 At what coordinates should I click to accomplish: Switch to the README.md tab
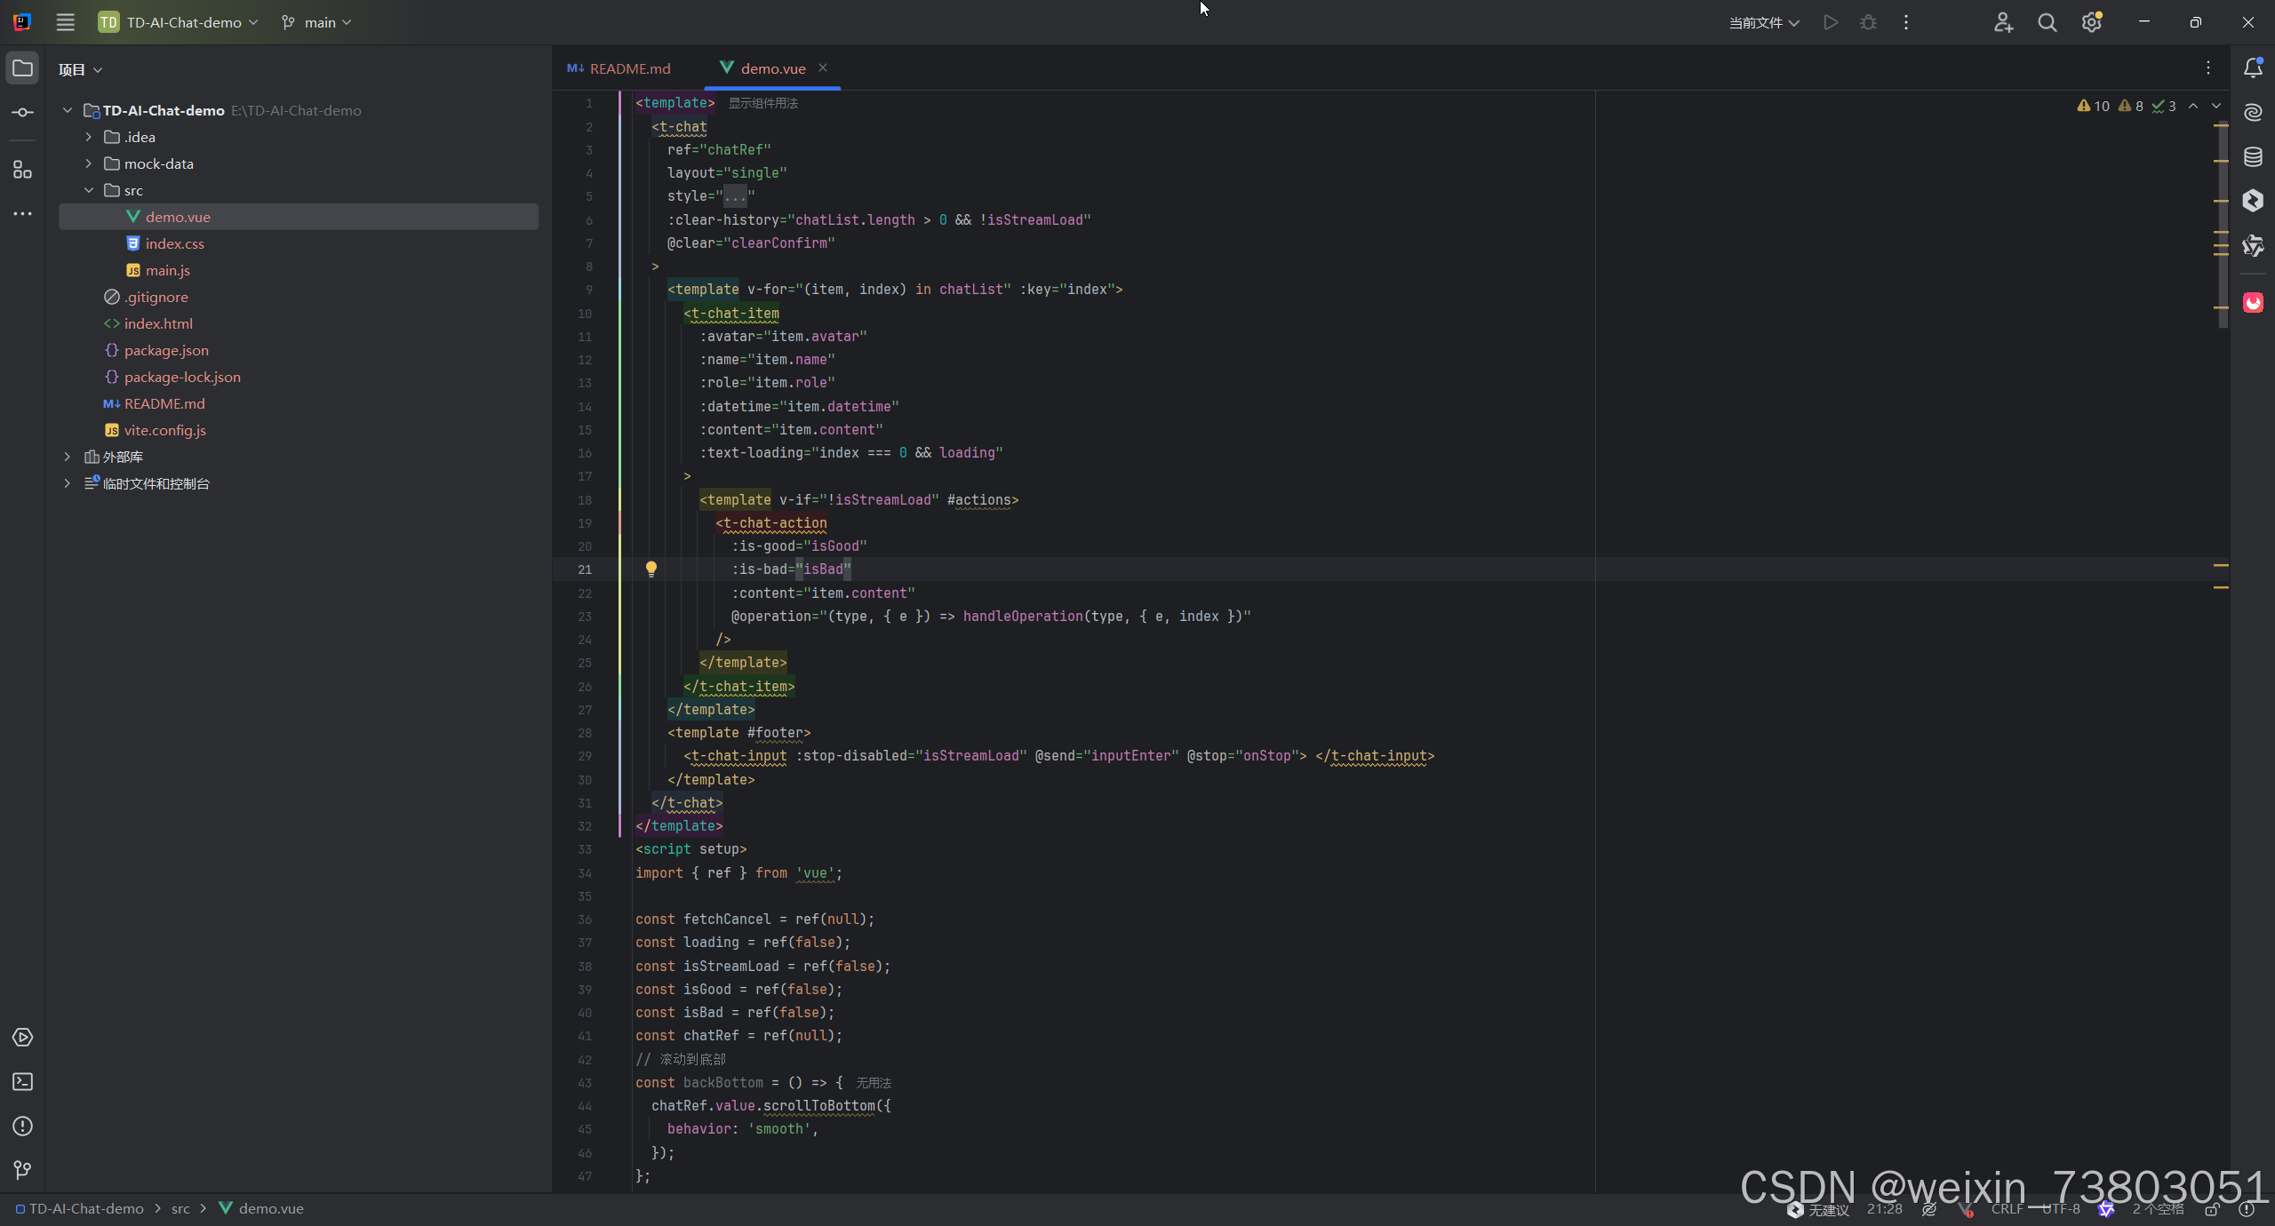pyautogui.click(x=619, y=68)
